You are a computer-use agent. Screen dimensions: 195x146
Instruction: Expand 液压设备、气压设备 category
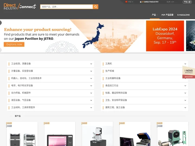tap(50, 100)
